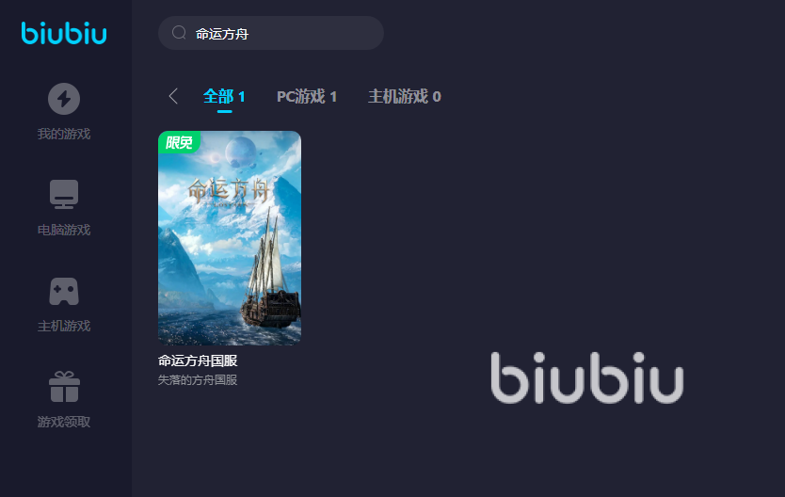The width and height of the screenshot is (785, 497).
Task: Click the 主机游戏 sidebar label
Action: pos(64,327)
